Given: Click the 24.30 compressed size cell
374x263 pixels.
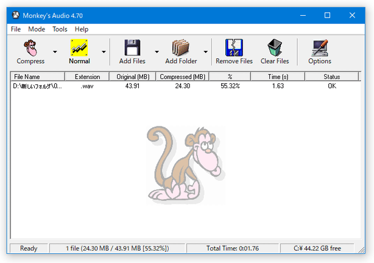Looking at the screenshot, I should (183, 86).
